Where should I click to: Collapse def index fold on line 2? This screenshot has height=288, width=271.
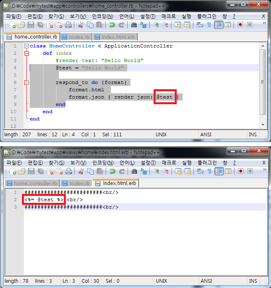point(27,53)
